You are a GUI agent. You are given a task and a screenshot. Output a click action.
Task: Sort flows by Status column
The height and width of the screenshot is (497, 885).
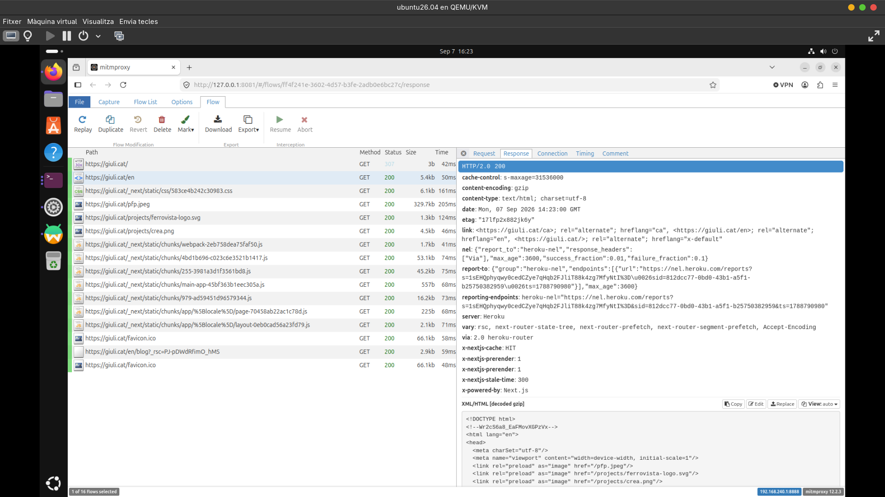[393, 152]
